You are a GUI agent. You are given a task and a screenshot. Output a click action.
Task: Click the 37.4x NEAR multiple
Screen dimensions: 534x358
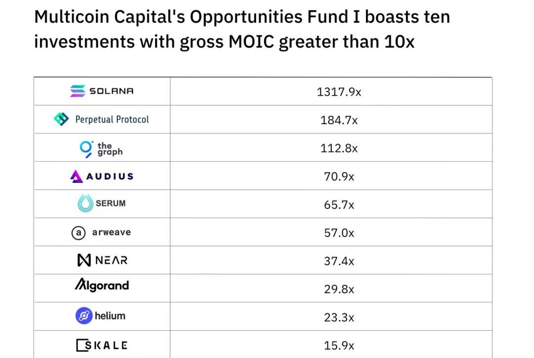[x=339, y=261]
